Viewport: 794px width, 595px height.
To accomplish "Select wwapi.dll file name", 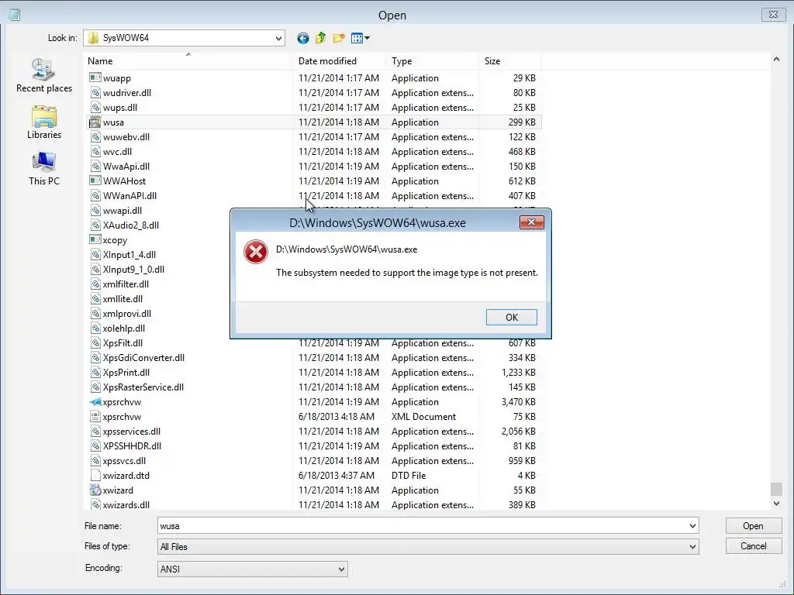I will pos(122,211).
